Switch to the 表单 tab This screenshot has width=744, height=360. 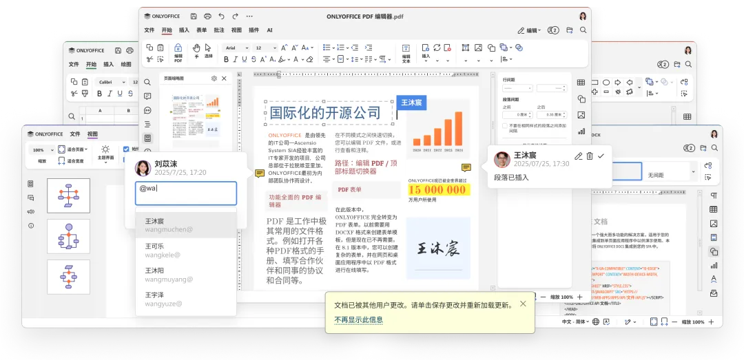coord(202,30)
